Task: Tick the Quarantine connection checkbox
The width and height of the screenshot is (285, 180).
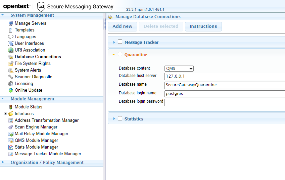Action: [x=120, y=54]
